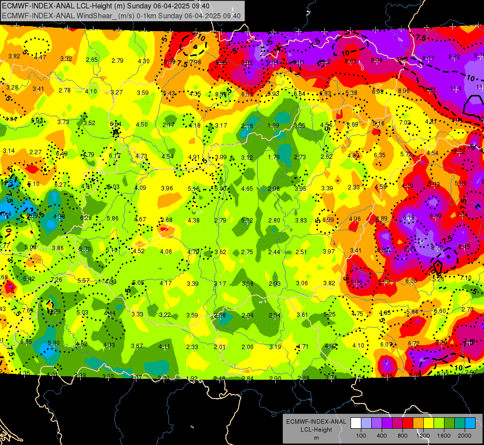Click the wind shear value 2.51
Screen dimensions: 484x445
click(x=301, y=252)
